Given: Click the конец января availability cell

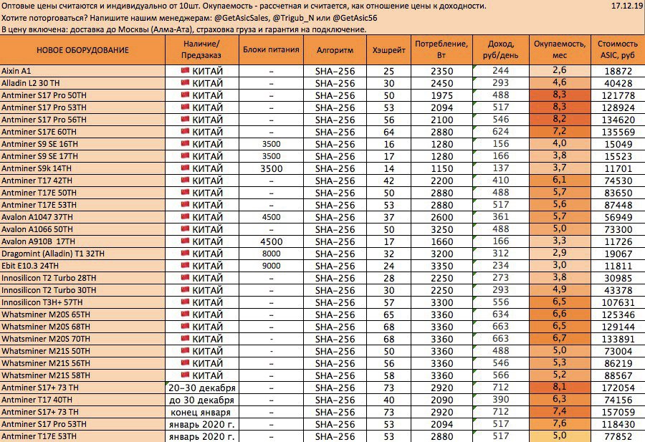Looking at the screenshot, I should pyautogui.click(x=201, y=412).
